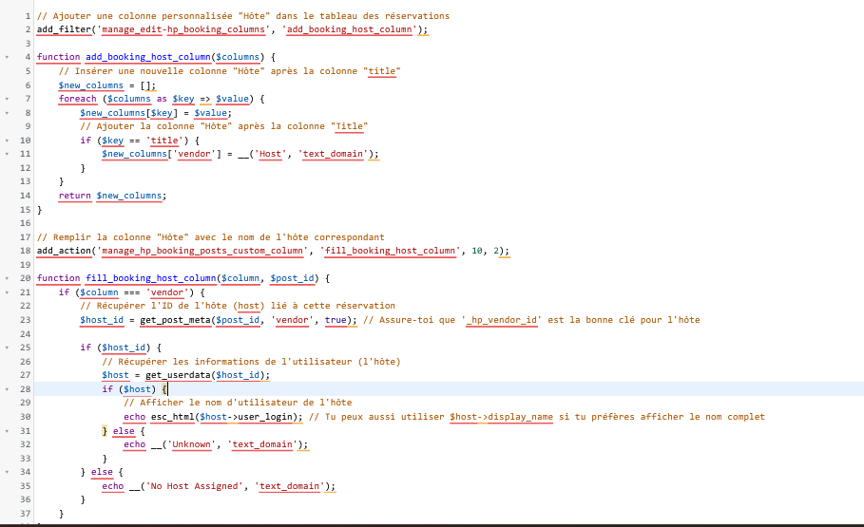The image size is (864, 527).
Task: Toggle the fold arrow at line 11
Action: [x=8, y=154]
